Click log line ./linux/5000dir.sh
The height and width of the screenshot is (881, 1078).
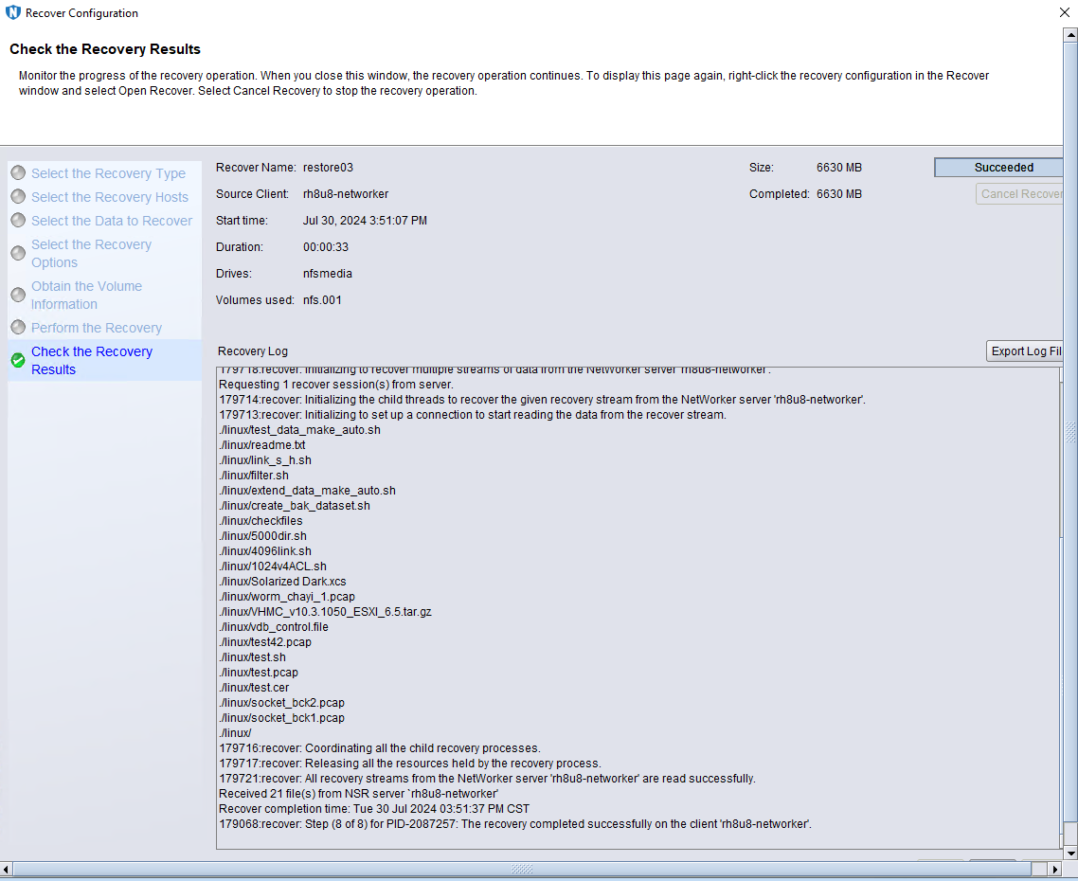point(262,536)
